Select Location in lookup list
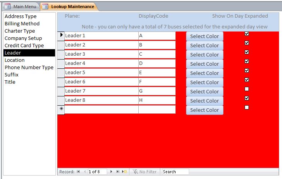Screen dimensions: 282x179 click(29, 60)
